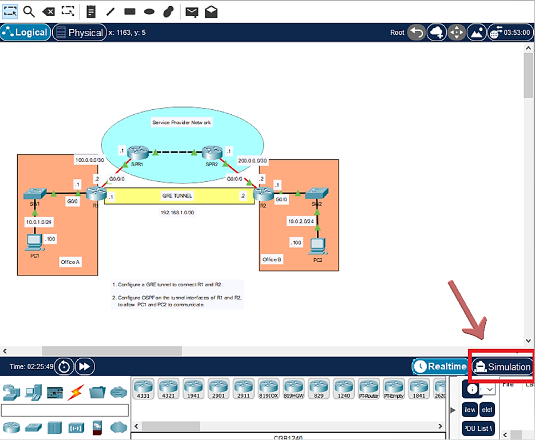Click the Power Cycle Devices button
Viewport: 535px width, 440px height.
click(x=64, y=366)
